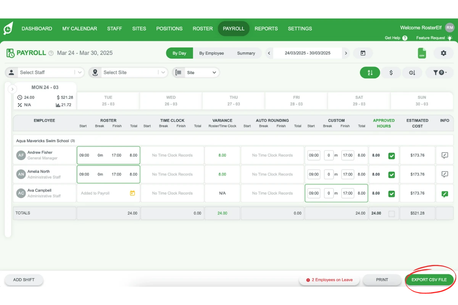Select the WED 26 - 03 day tab
Screen dimensions: 458x305
(x=171, y=101)
